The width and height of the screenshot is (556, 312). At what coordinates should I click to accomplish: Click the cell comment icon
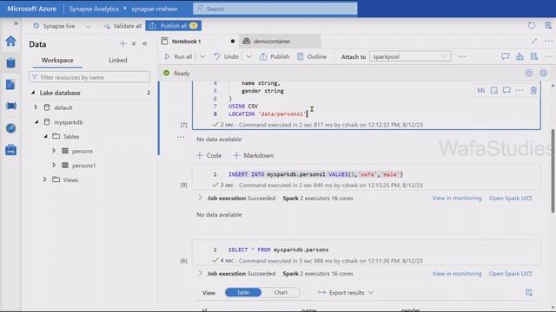506,90
